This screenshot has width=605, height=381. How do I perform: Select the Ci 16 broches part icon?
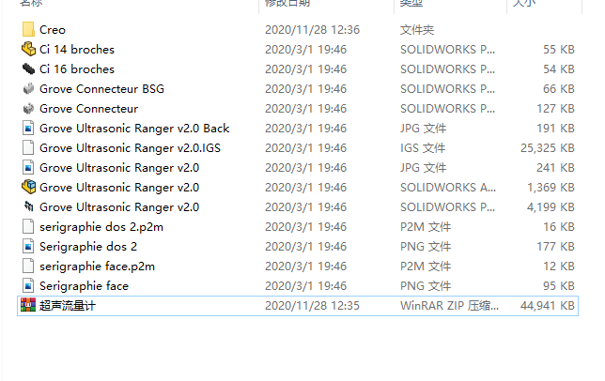28,69
